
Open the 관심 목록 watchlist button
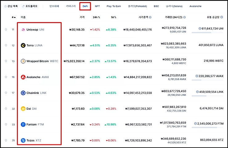11,6
